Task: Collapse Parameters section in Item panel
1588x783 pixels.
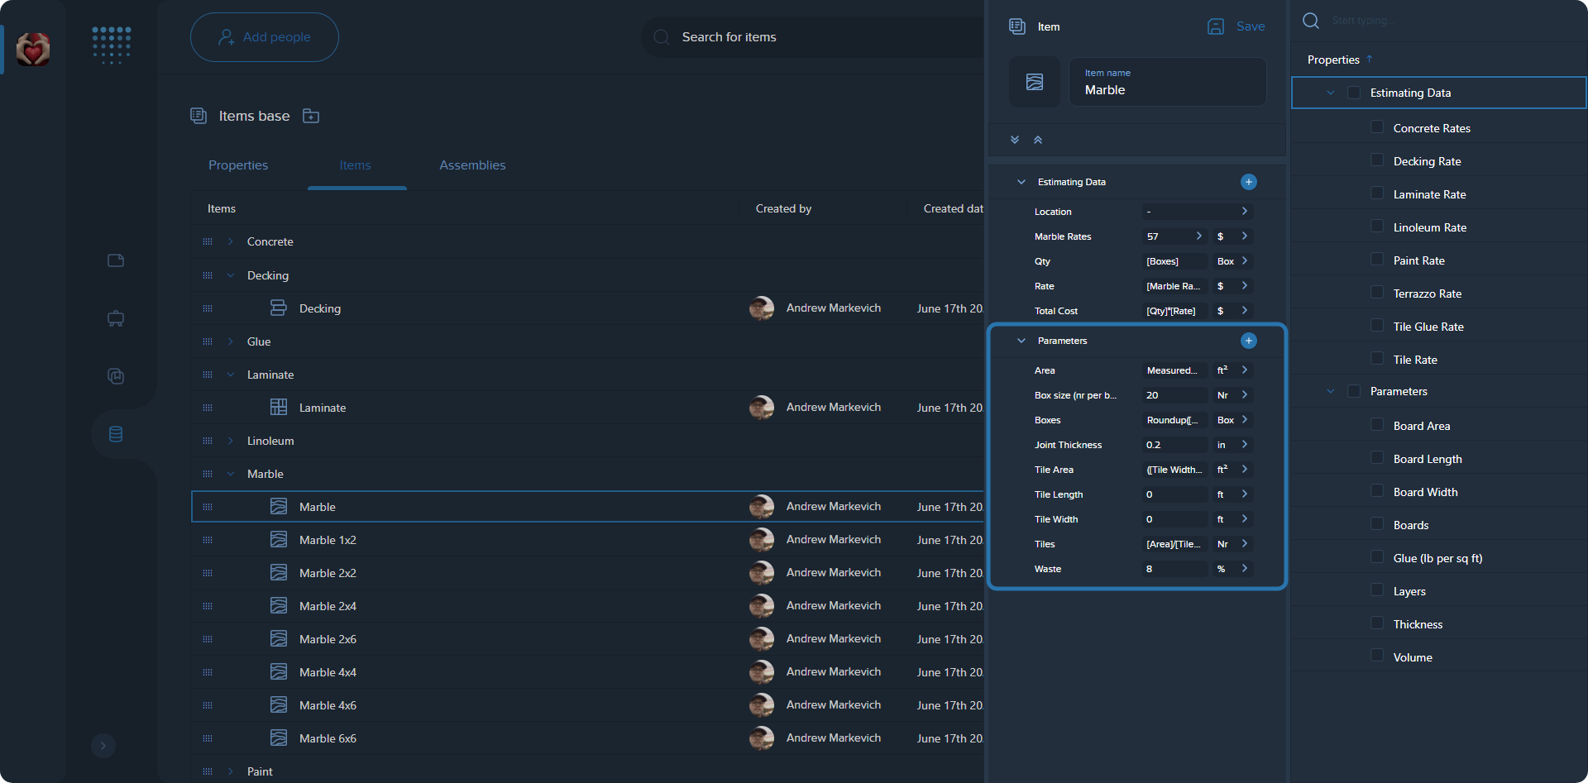Action: [x=1021, y=341]
